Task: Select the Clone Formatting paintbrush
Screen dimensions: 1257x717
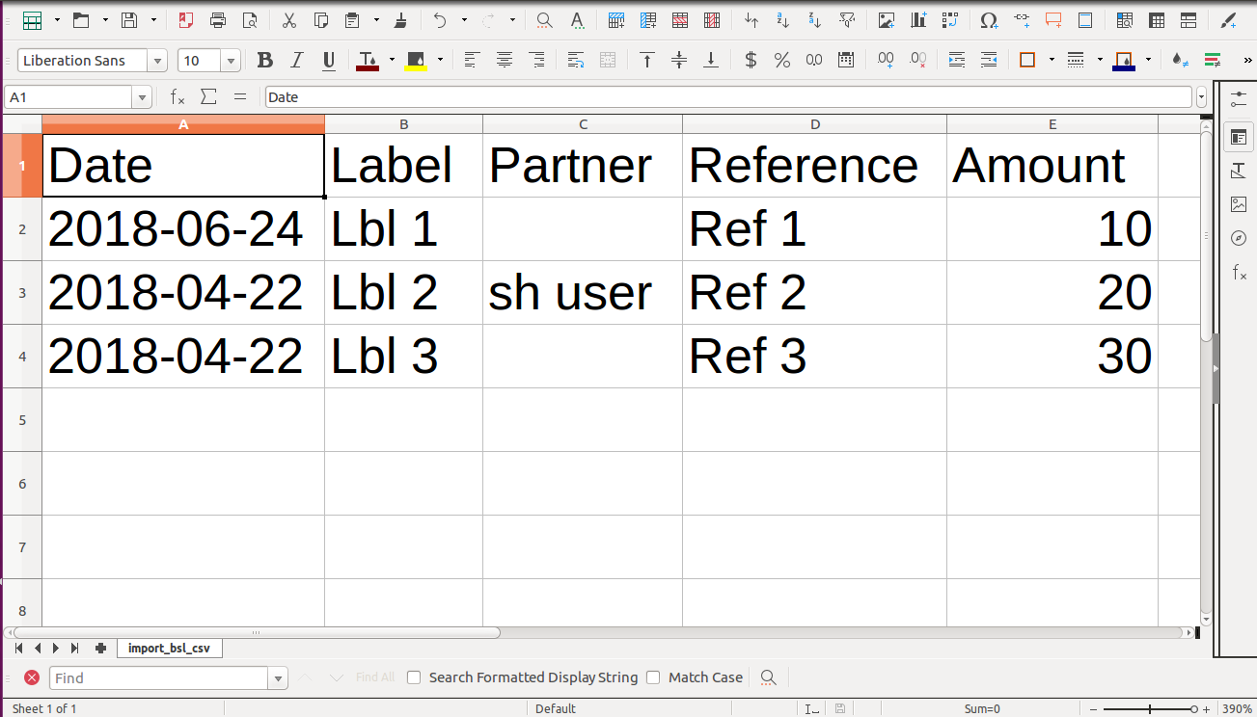Action: (x=401, y=19)
